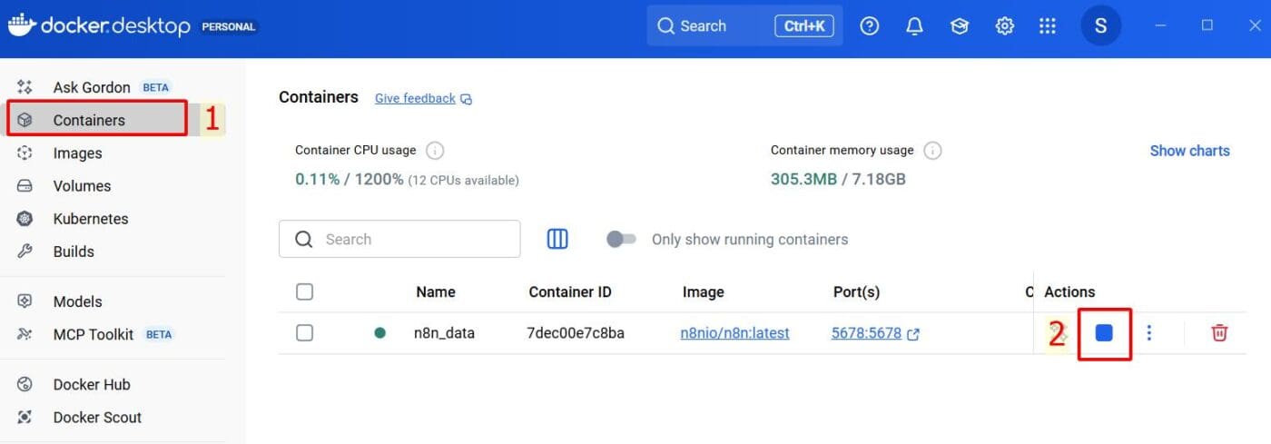
Task: Click the 0.11% / 1200% CPU value
Action: 350,180
